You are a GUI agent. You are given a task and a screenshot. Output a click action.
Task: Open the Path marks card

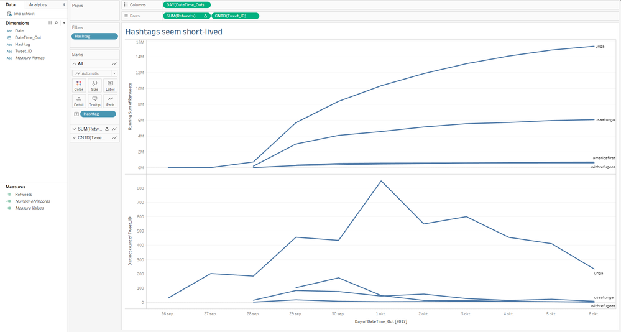[110, 101]
